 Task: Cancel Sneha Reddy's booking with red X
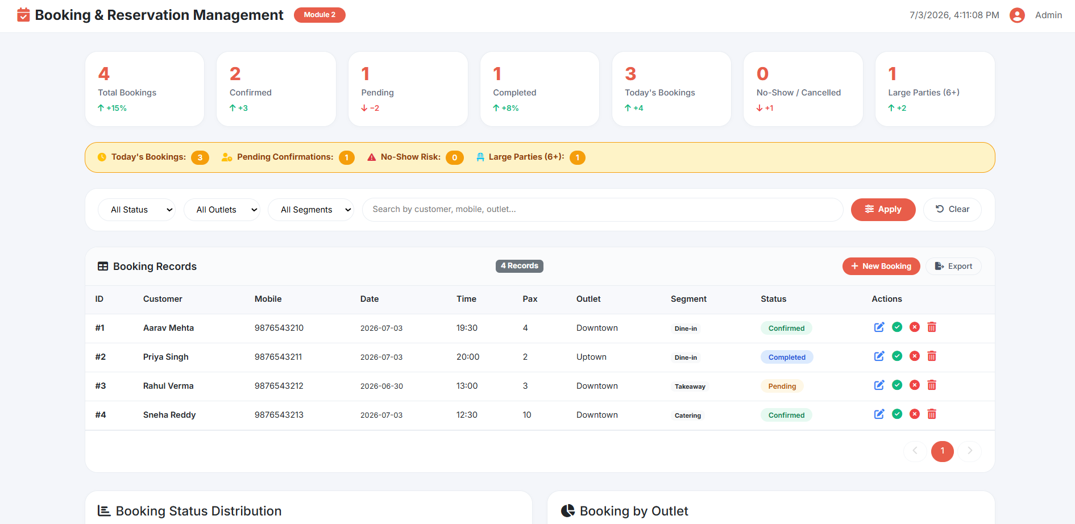pyautogui.click(x=915, y=414)
